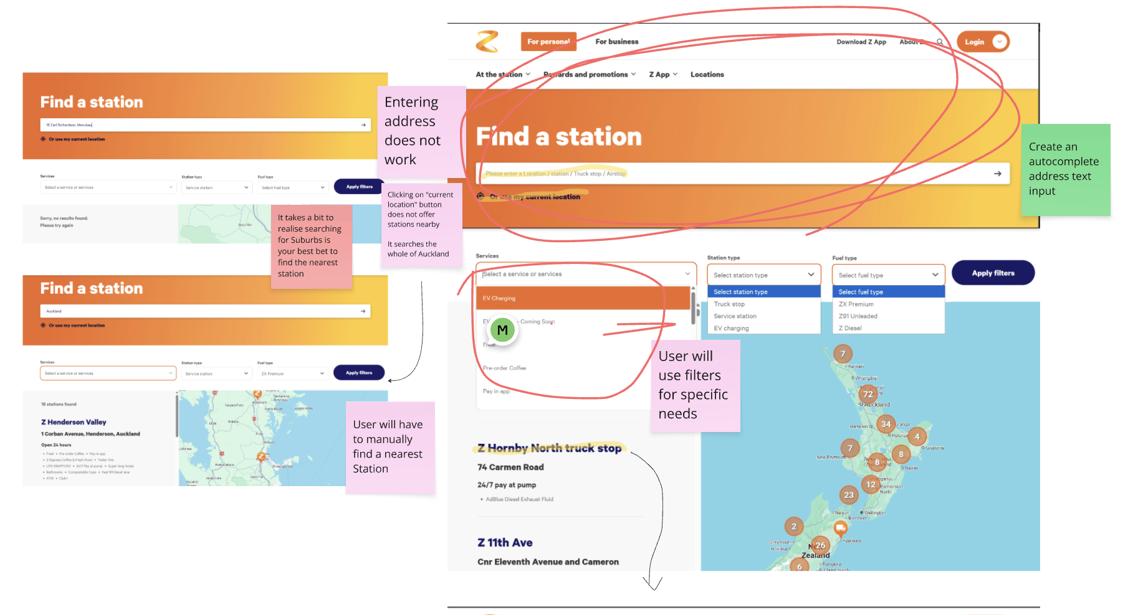The height and width of the screenshot is (615, 1128).
Task: Click northernmost cluster marker 7 near Kerikeri
Action: point(843,354)
